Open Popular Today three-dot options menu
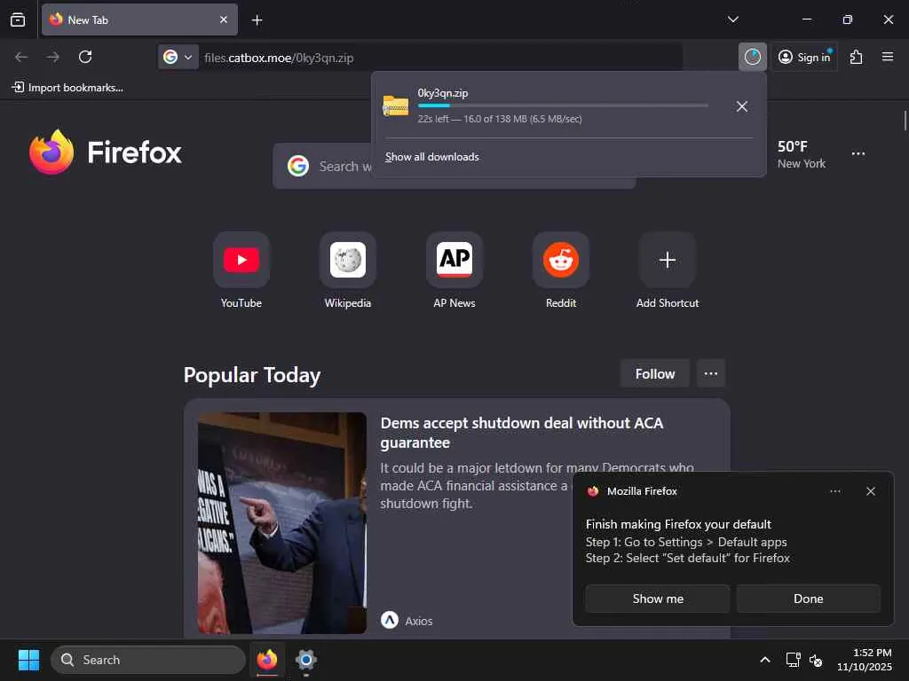 pos(711,374)
